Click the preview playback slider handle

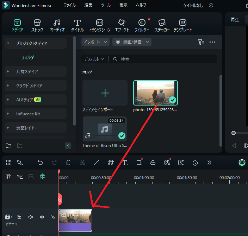pos(234,133)
